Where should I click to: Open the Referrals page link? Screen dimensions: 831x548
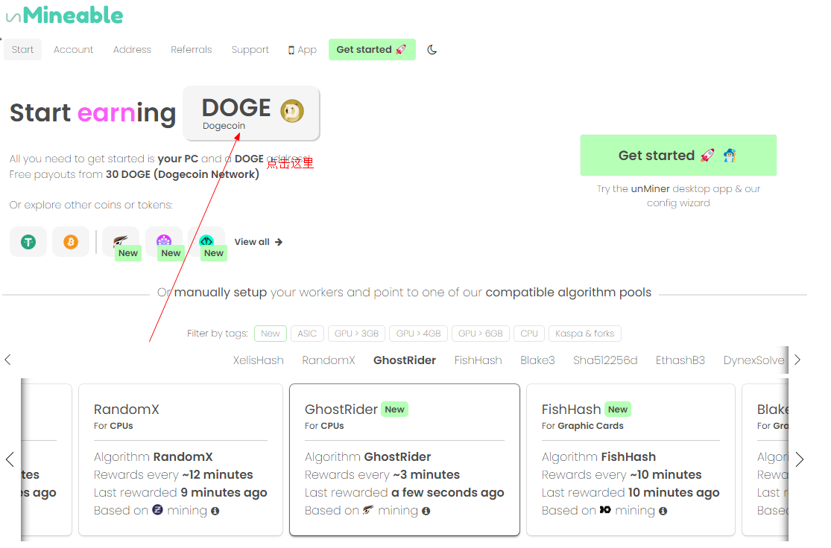pyautogui.click(x=192, y=50)
